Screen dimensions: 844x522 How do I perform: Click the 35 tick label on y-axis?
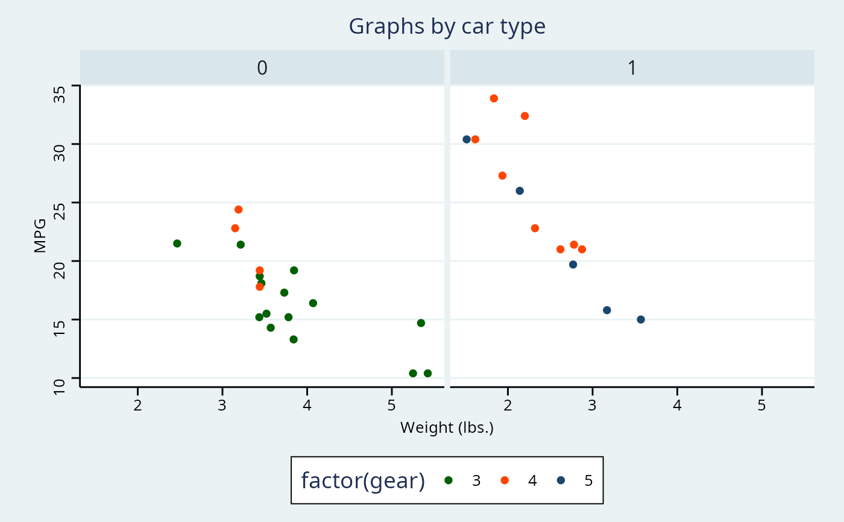(59, 95)
